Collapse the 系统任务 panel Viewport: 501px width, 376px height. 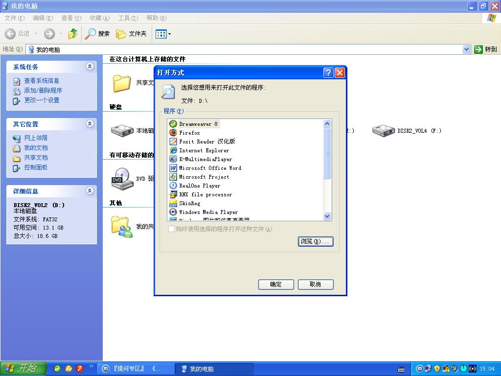click(x=90, y=67)
